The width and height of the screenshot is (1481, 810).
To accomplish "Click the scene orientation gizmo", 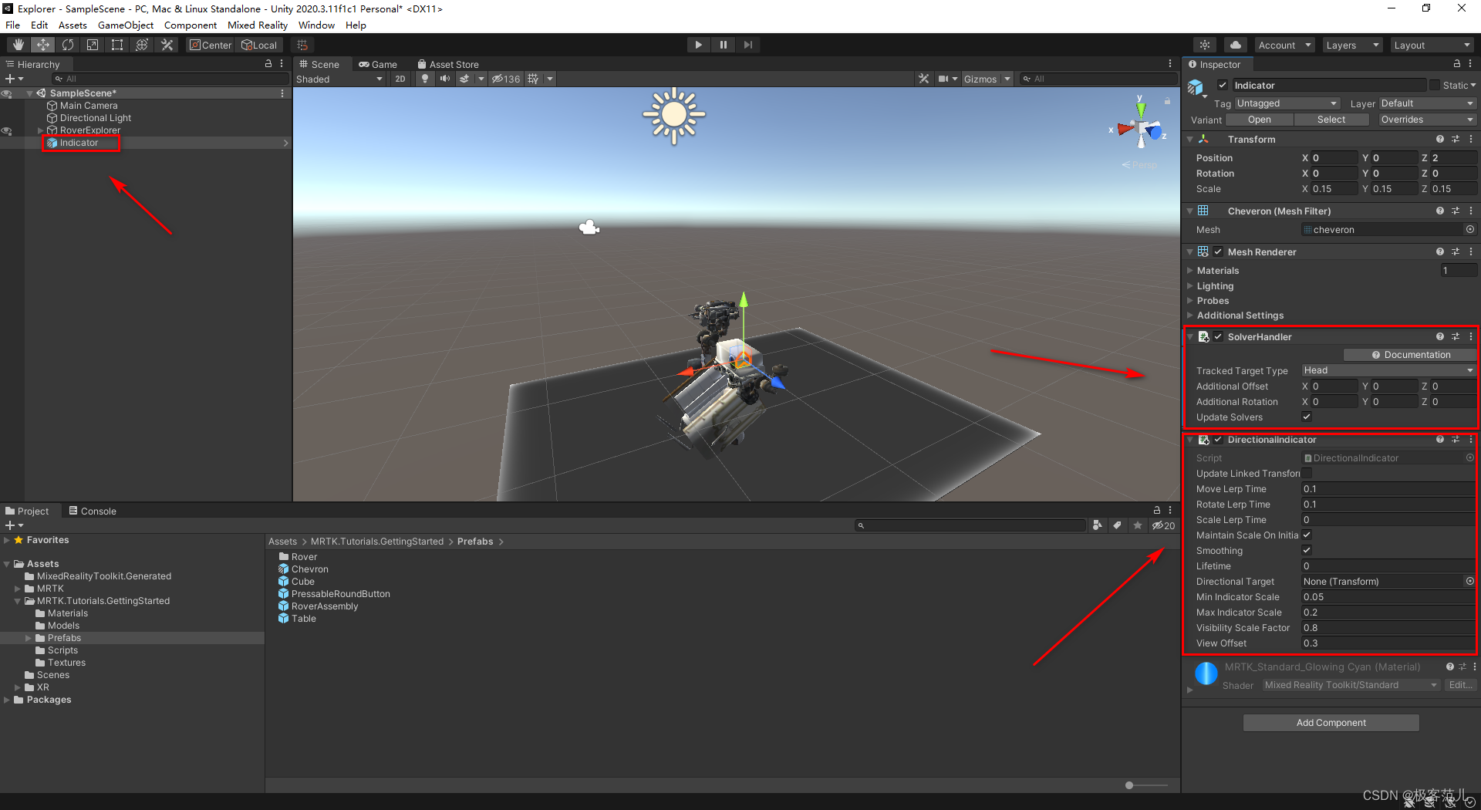I will coord(1142,127).
